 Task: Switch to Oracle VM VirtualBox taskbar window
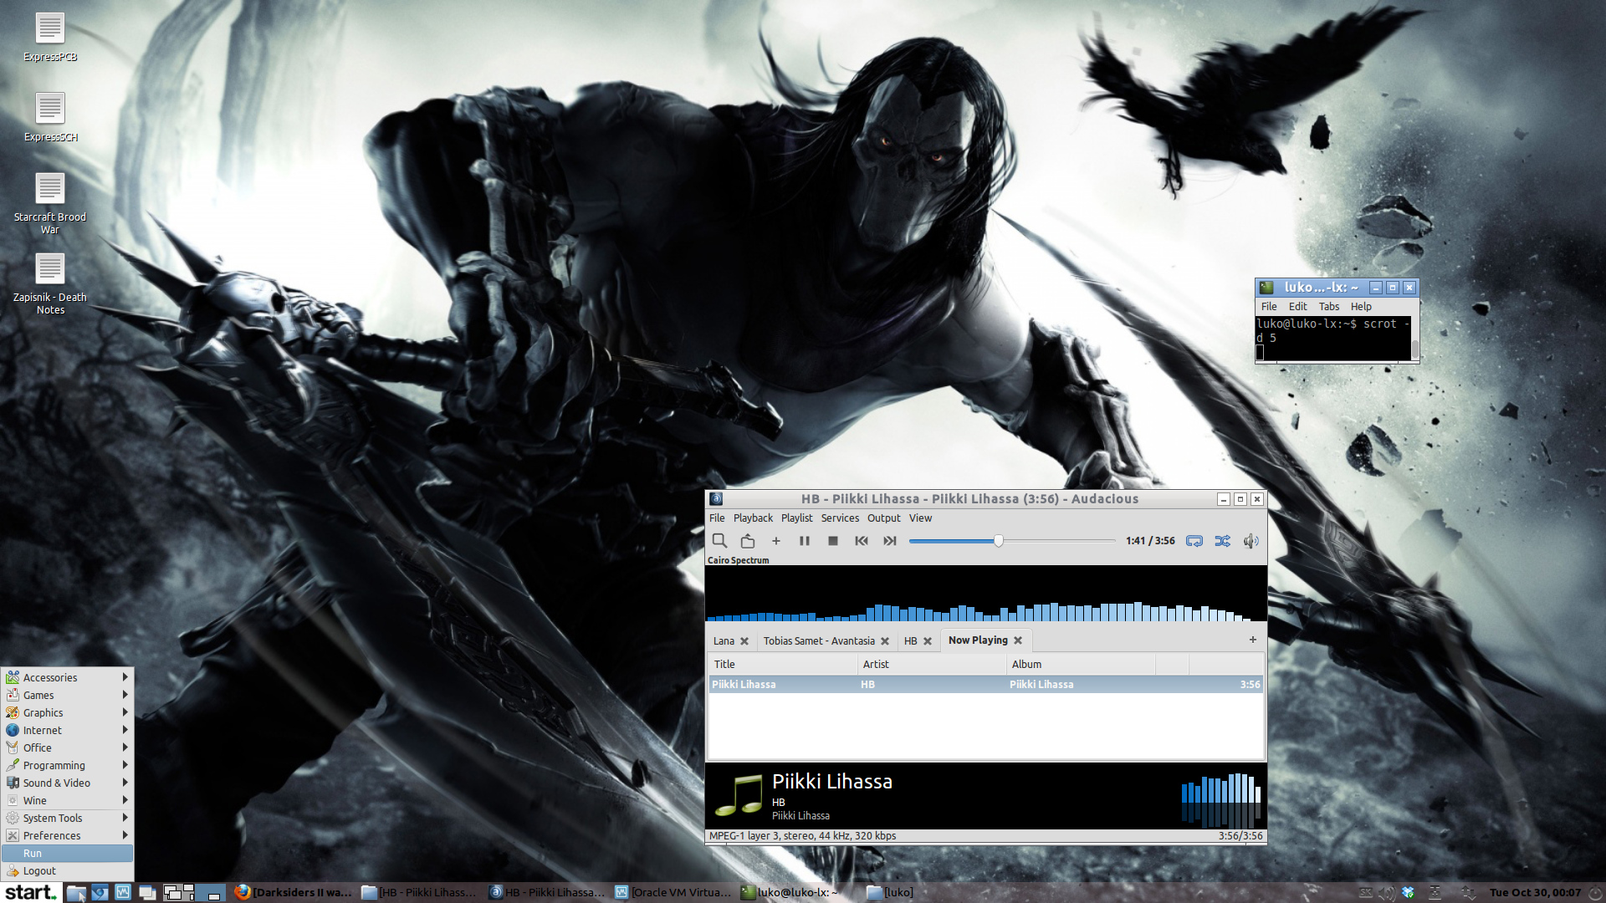coord(673,893)
